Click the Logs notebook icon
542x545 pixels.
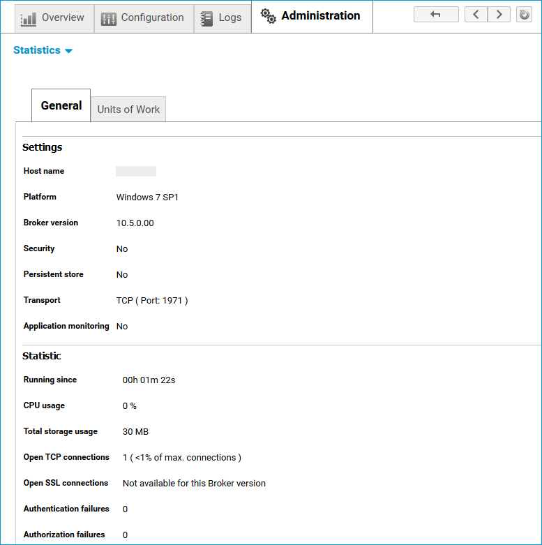(206, 19)
